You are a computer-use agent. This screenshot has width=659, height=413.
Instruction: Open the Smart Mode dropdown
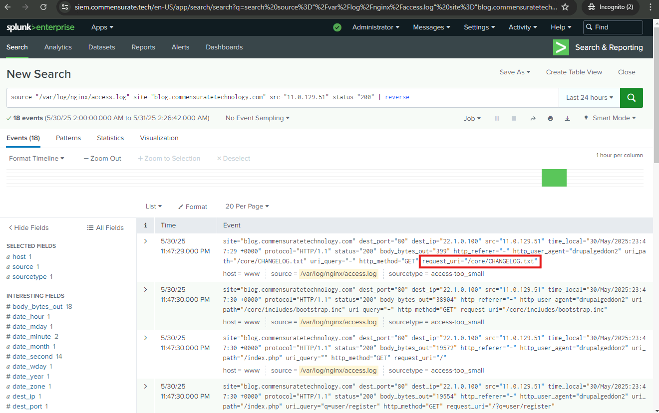tap(610, 118)
